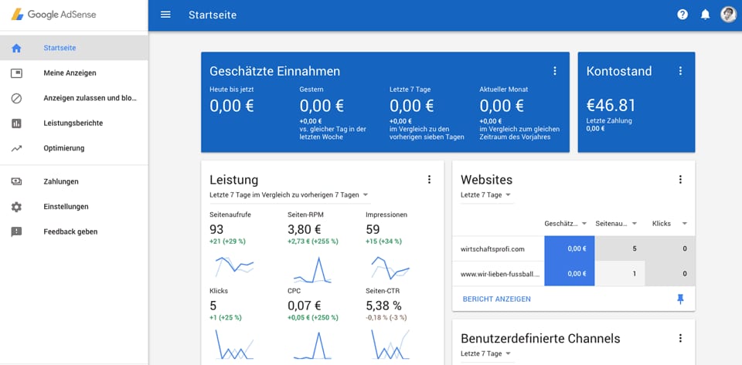
Task: Open Kontostand card three-dot menu
Action: (680, 71)
